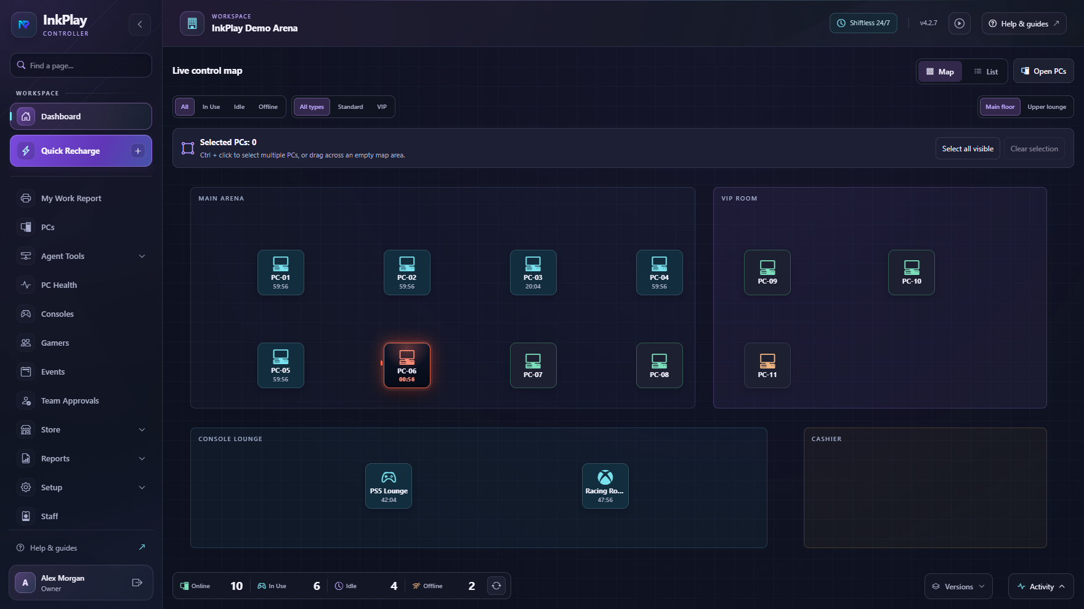Viewport: 1084px width, 609px height.
Task: Expand the Reports submenu
Action: (81, 458)
